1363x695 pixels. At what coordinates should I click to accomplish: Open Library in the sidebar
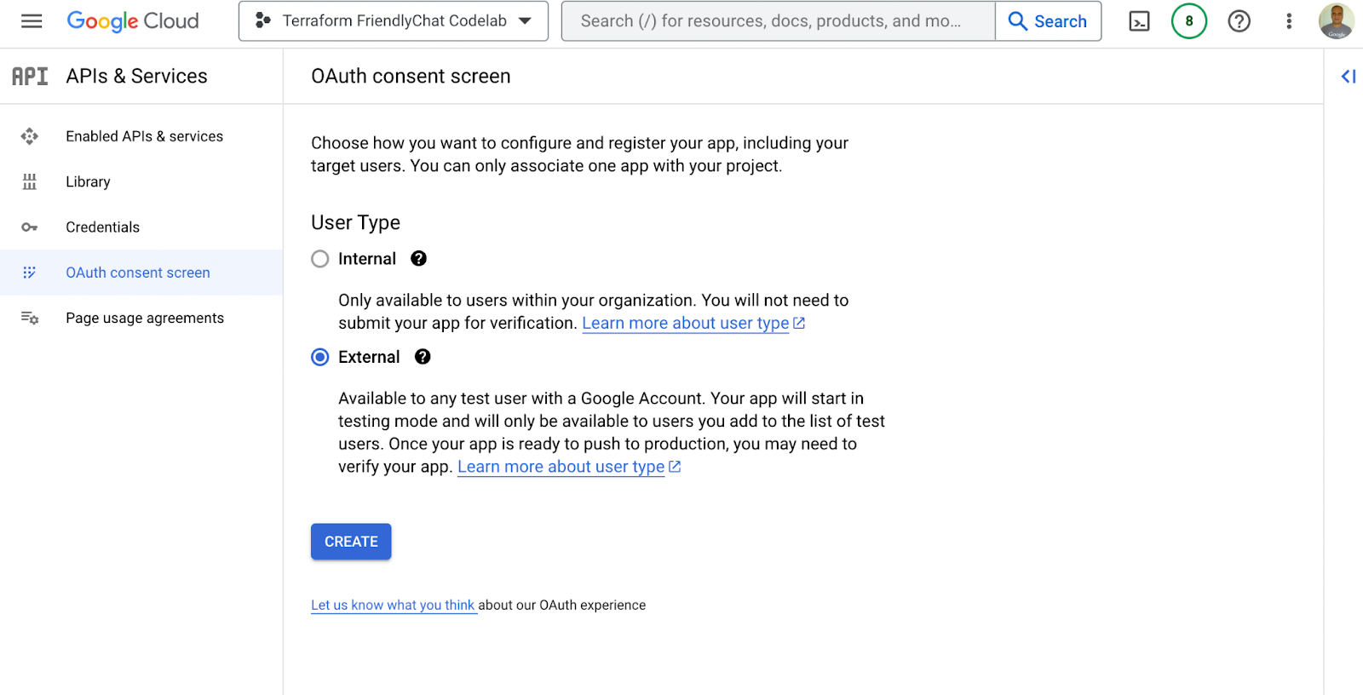point(88,181)
